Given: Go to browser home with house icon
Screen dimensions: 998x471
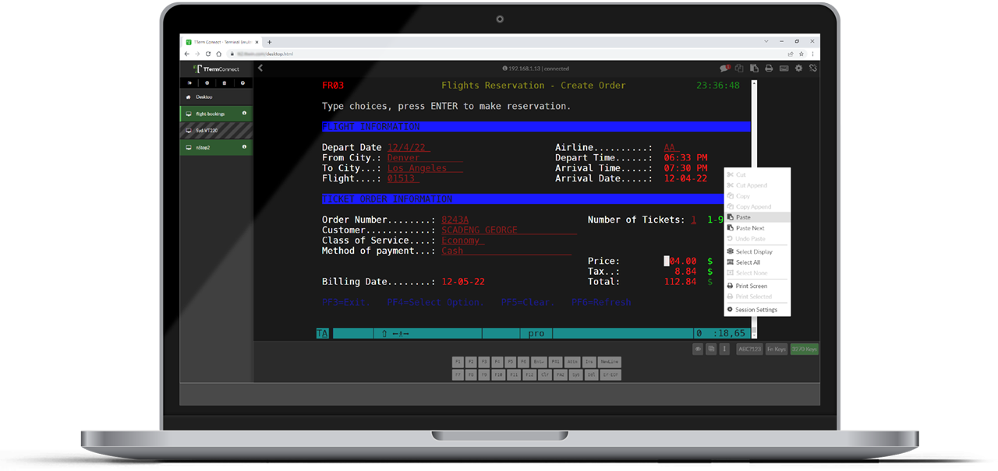Looking at the screenshot, I should (219, 54).
